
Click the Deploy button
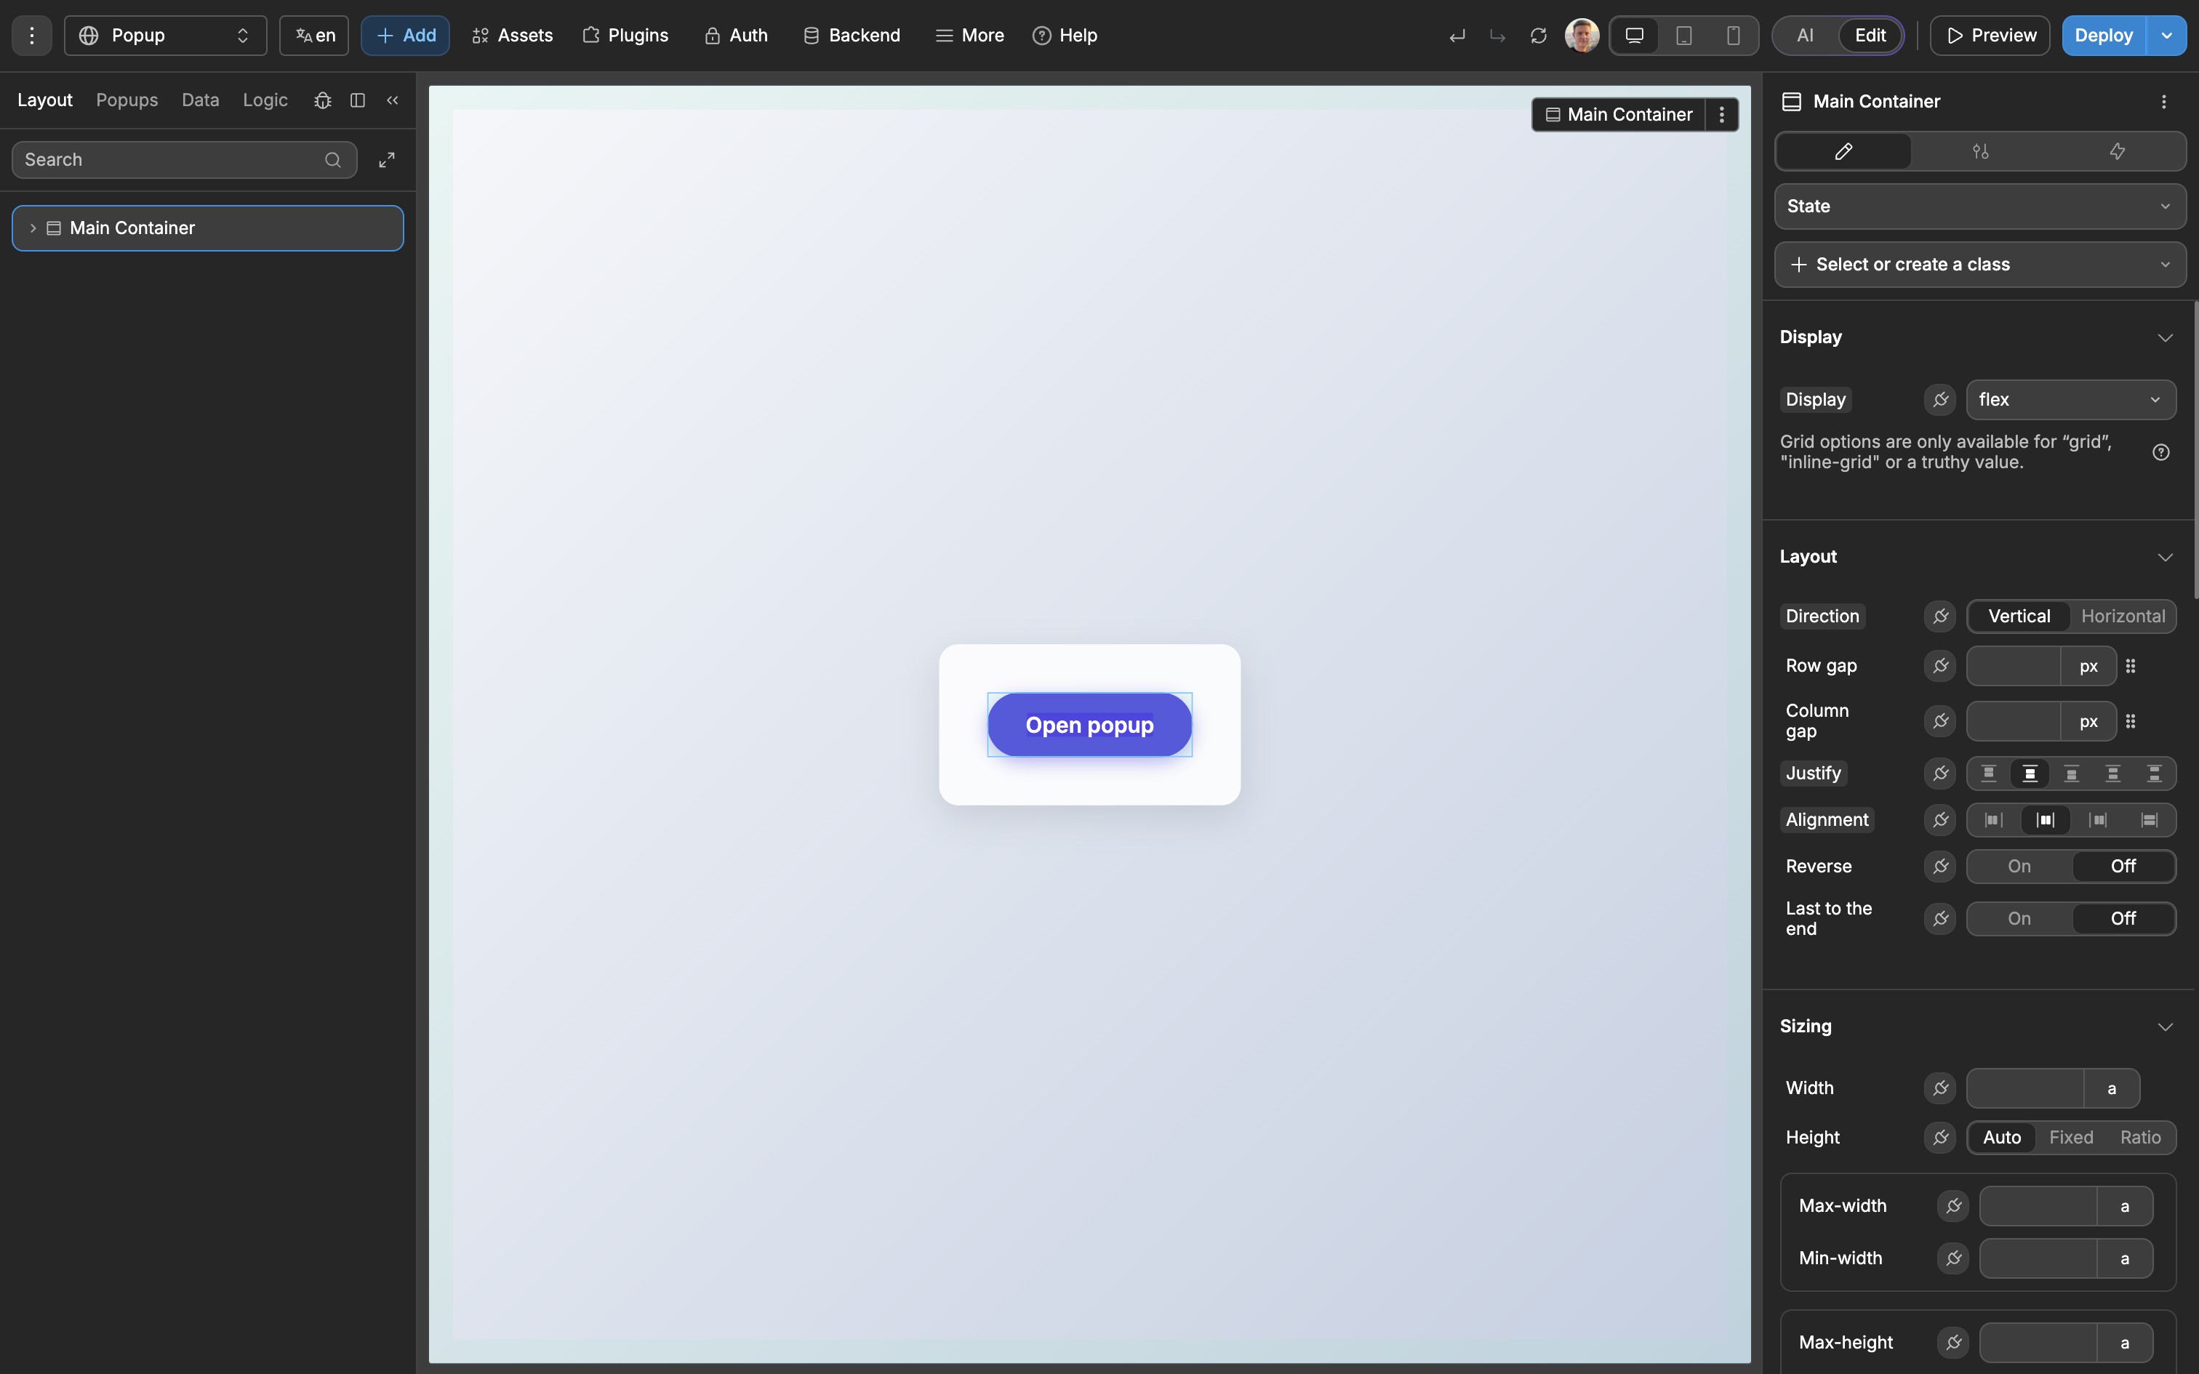point(2104,36)
